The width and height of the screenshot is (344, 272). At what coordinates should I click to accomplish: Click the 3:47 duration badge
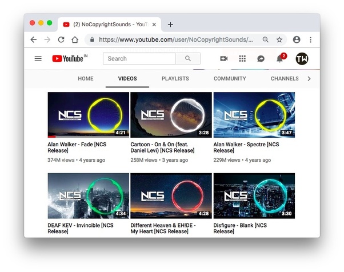click(286, 133)
